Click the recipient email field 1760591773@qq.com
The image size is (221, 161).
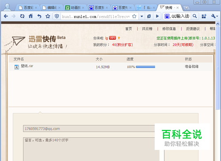click(89, 129)
